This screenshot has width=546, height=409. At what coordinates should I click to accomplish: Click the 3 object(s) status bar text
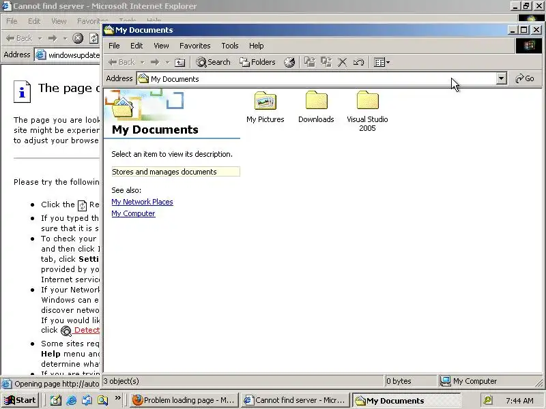[x=121, y=381]
